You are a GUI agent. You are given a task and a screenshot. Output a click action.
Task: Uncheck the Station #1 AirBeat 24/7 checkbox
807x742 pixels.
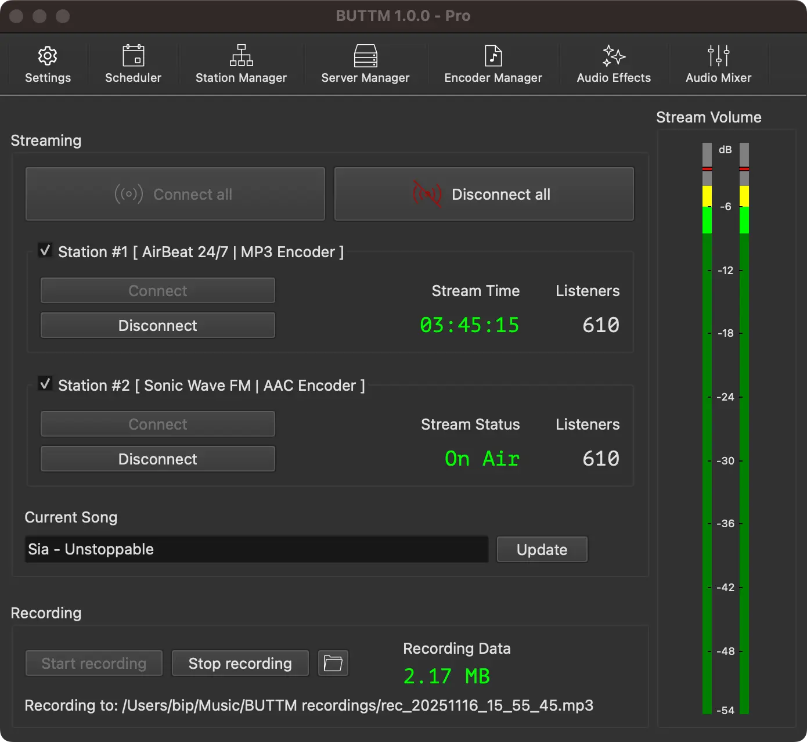(x=45, y=250)
